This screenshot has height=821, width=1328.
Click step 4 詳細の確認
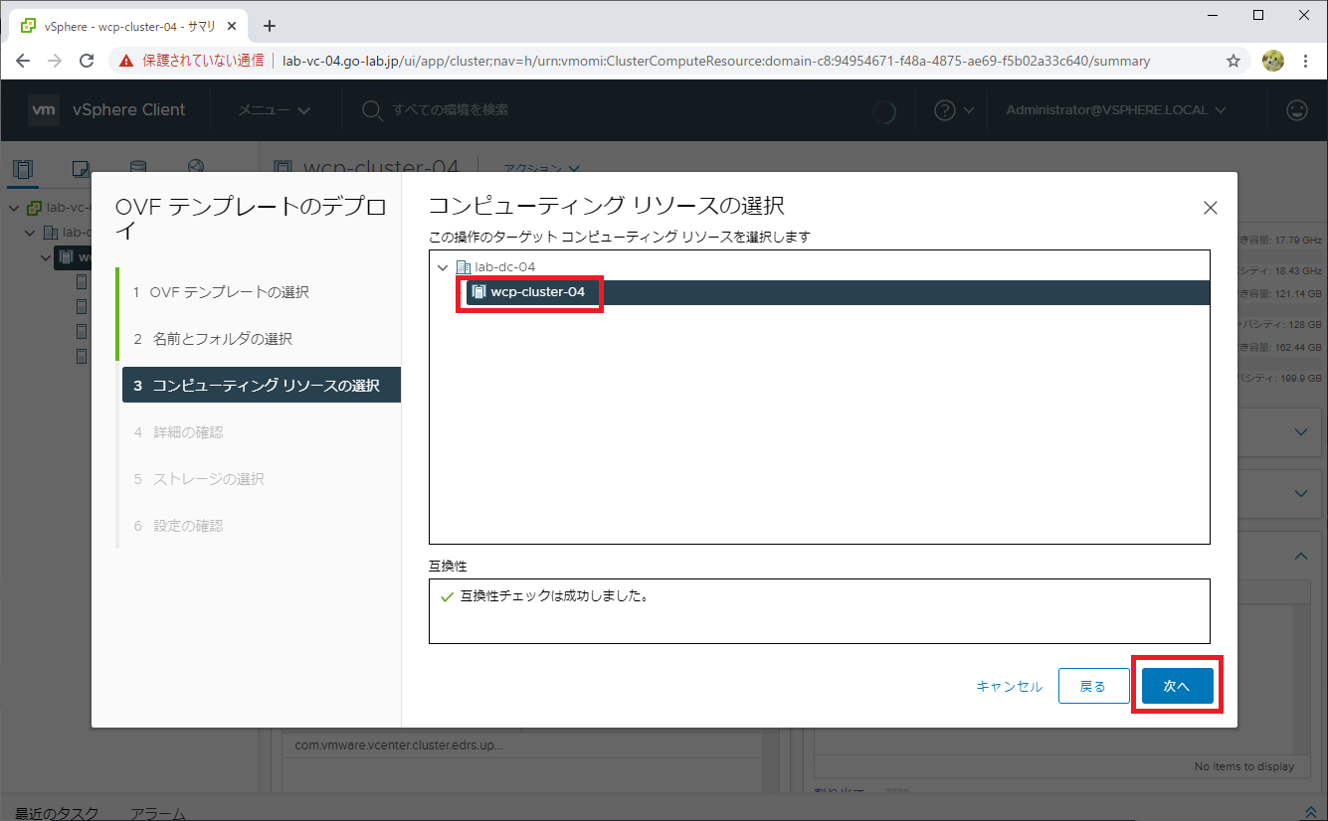coord(178,432)
